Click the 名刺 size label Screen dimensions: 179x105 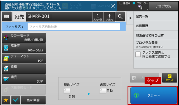[72, 97]
